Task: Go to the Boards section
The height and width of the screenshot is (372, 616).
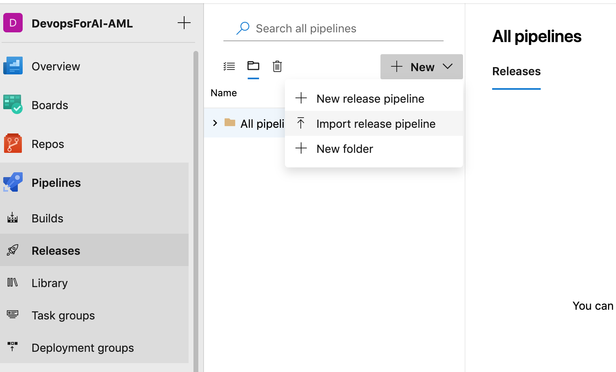Action: coord(50,105)
